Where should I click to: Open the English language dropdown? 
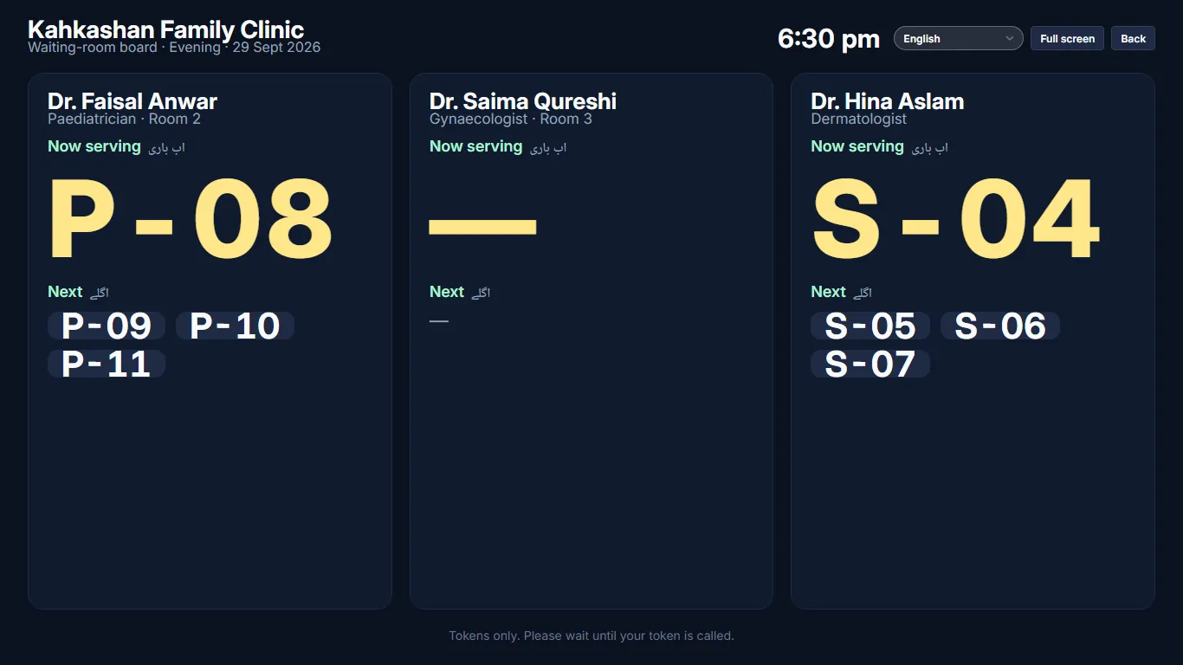(958, 38)
